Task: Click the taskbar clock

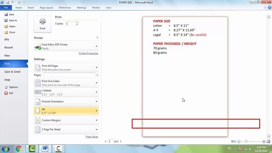Action: pos(261,149)
